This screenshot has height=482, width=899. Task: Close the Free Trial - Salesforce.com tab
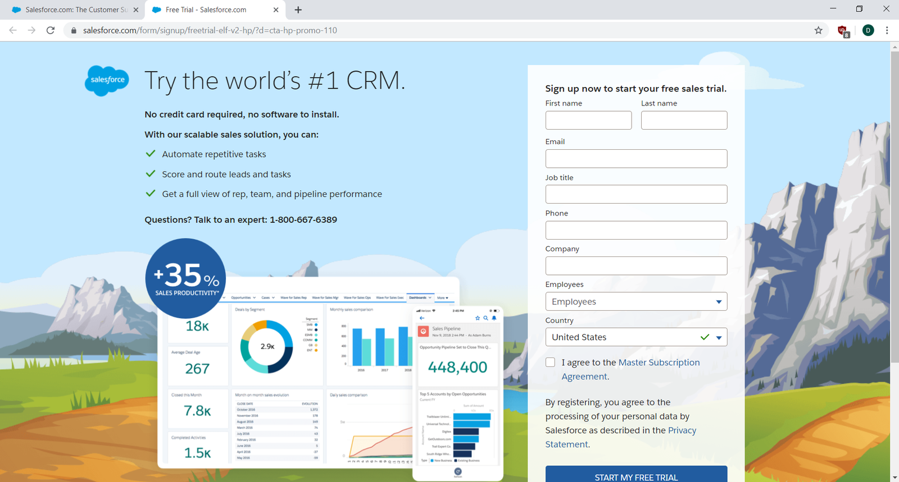276,10
